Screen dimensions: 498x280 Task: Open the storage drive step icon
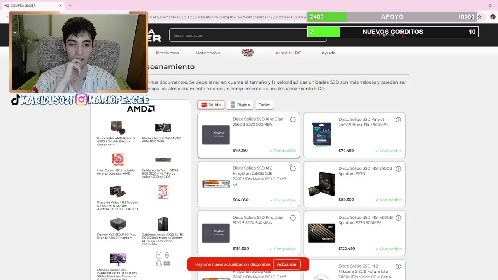click(x=163, y=192)
